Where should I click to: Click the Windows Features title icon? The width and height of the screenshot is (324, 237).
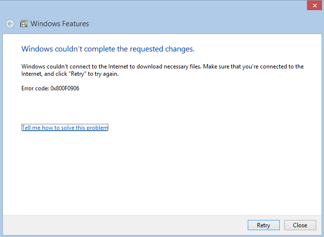click(24, 24)
